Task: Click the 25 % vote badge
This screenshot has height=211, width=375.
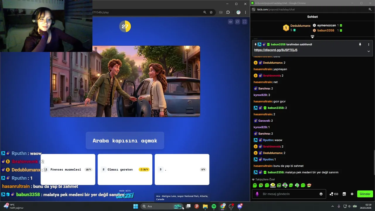Action: (x=88, y=169)
